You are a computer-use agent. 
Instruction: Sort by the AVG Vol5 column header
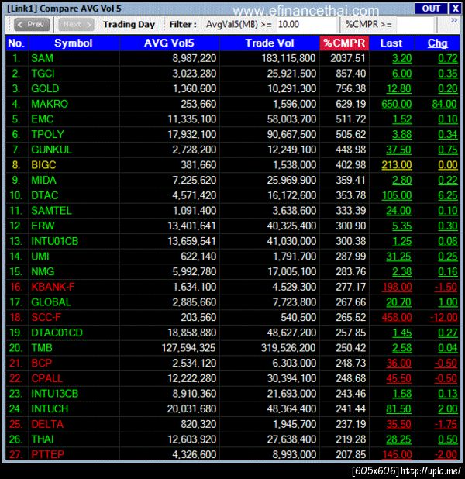[x=169, y=43]
